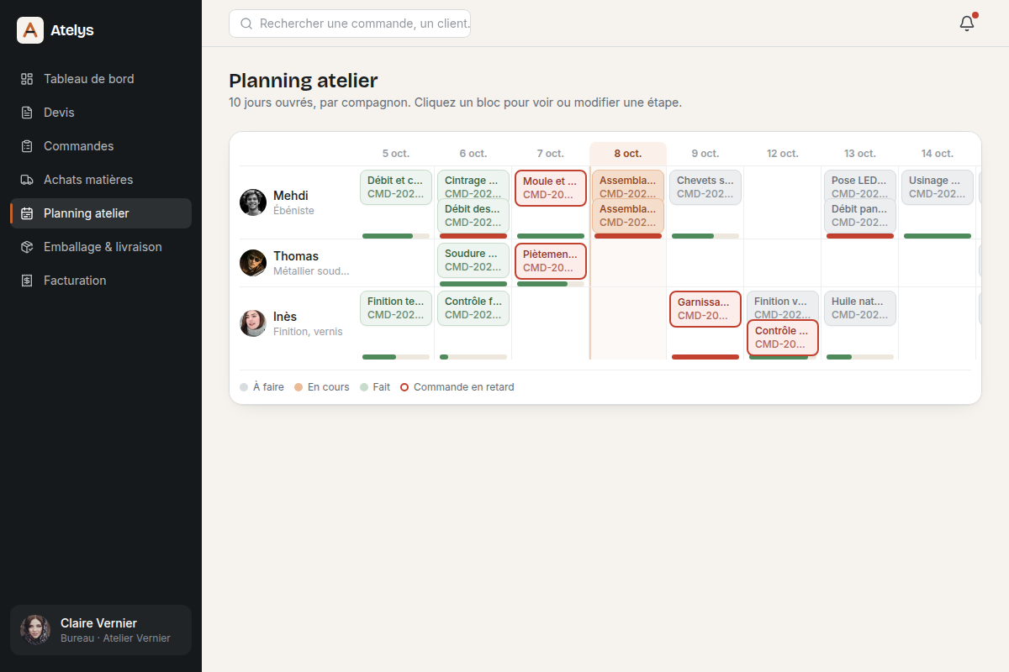The image size is (1009, 672).
Task: Click Inès's avatar
Action: (253, 323)
